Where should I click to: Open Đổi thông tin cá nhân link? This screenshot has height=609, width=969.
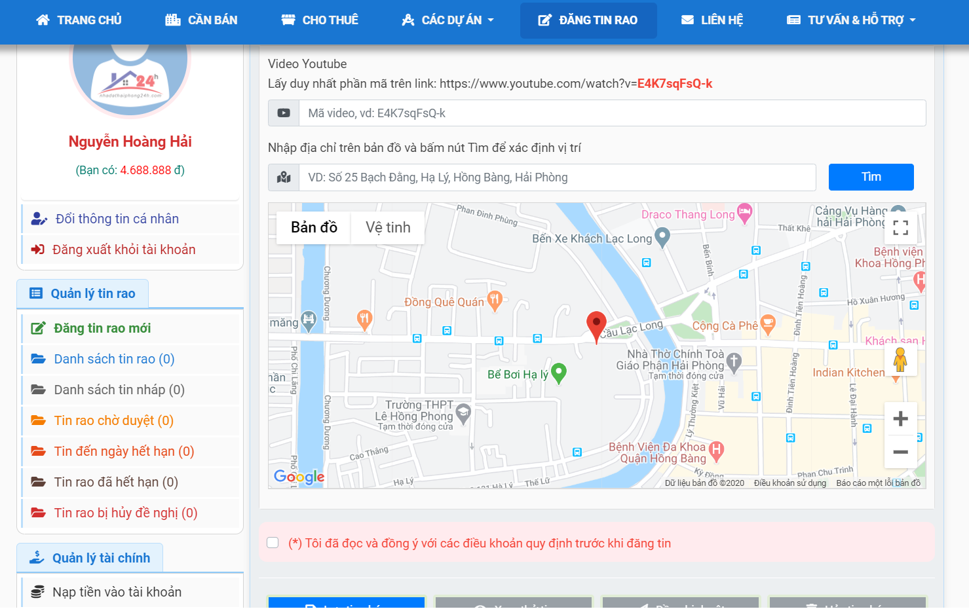coord(117,219)
